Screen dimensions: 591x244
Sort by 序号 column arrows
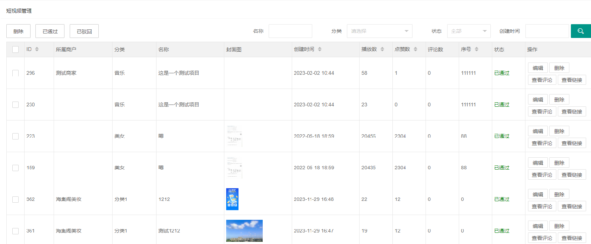click(477, 49)
